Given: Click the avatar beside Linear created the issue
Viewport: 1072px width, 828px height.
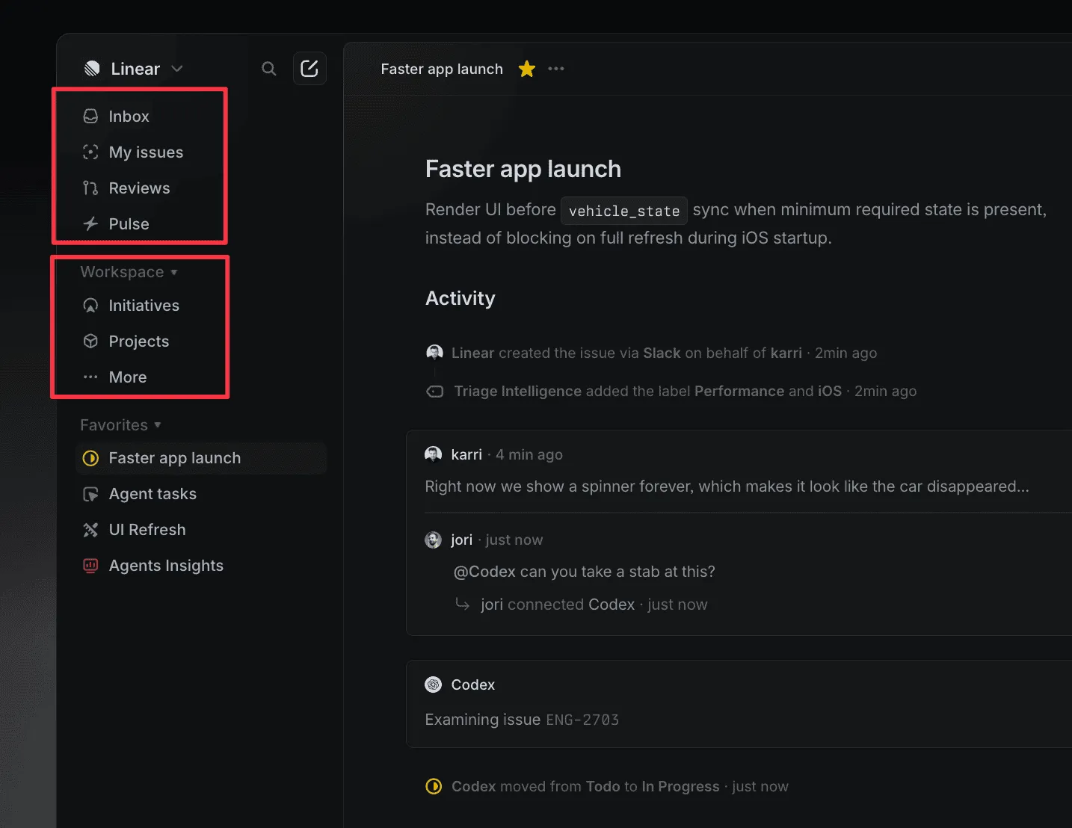Looking at the screenshot, I should pyautogui.click(x=434, y=353).
